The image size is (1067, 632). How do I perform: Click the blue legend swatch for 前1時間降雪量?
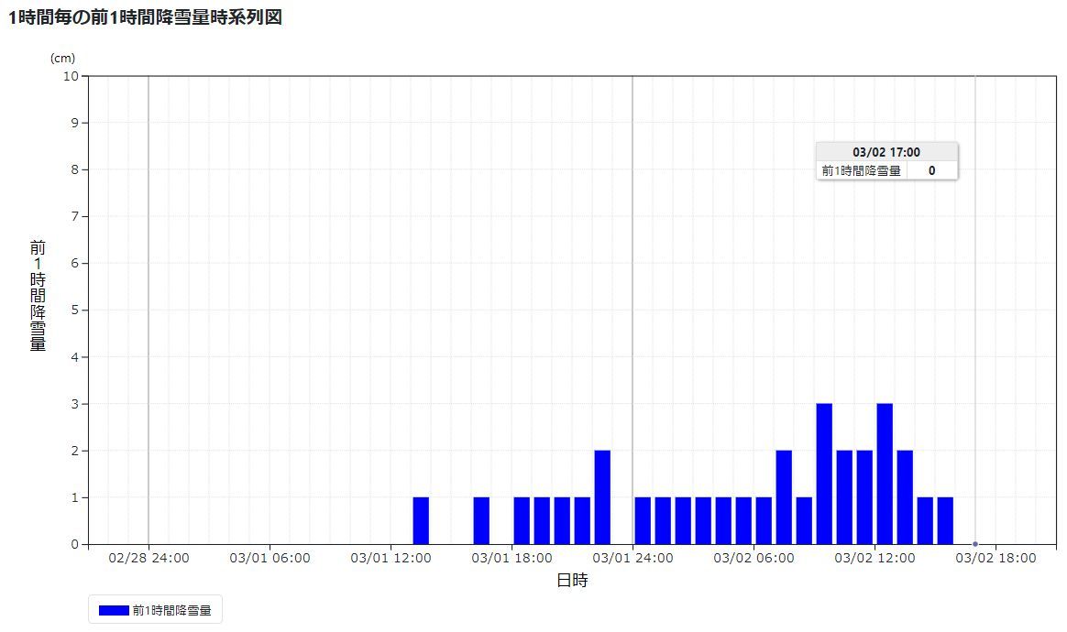tap(114, 610)
